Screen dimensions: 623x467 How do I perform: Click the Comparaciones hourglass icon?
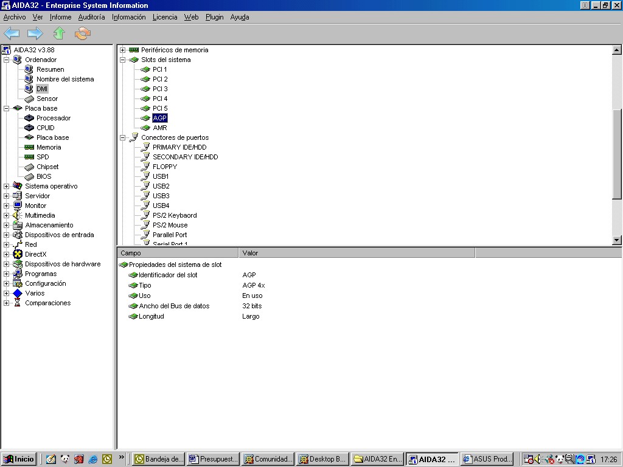(18, 303)
